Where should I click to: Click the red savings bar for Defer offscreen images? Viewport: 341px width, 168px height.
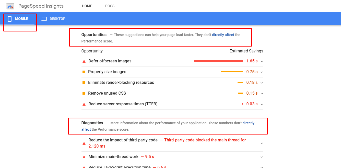click(218, 61)
